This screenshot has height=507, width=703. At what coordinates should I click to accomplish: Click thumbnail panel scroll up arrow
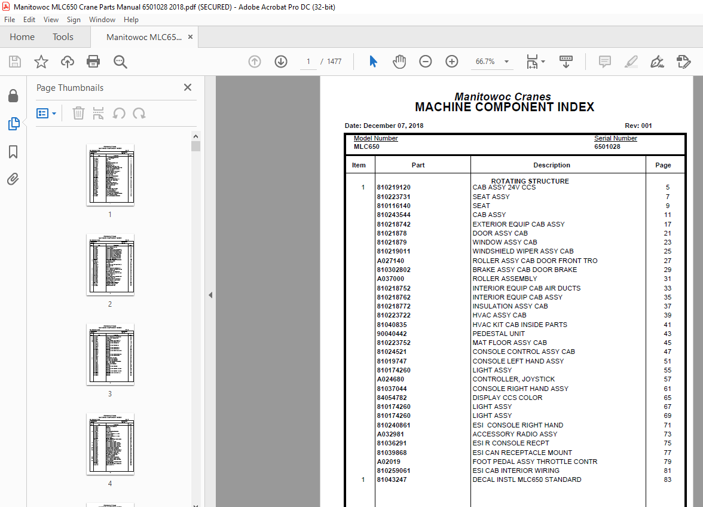(195, 136)
